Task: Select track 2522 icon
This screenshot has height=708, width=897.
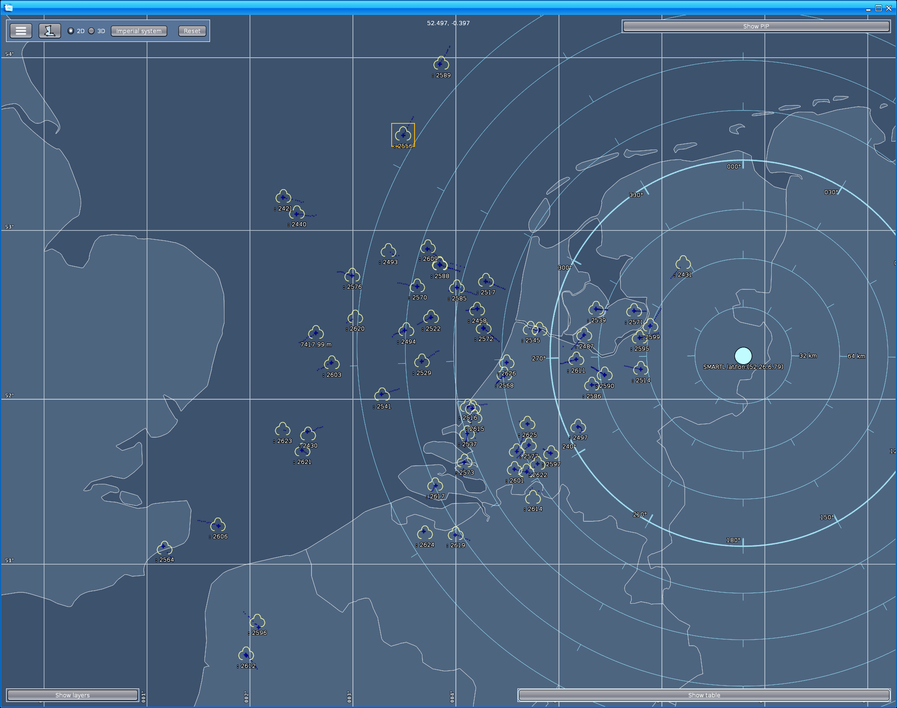Action: pyautogui.click(x=431, y=317)
